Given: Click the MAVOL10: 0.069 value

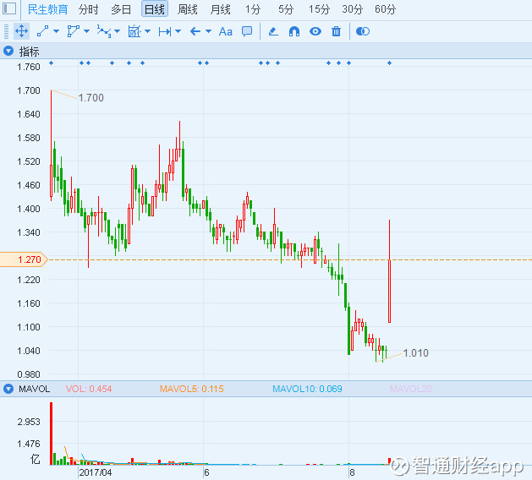Looking at the screenshot, I should pos(307,389).
